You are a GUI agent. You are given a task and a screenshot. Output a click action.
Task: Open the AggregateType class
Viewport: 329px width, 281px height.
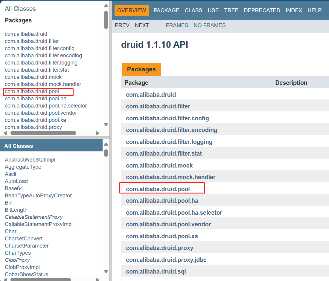(23, 167)
